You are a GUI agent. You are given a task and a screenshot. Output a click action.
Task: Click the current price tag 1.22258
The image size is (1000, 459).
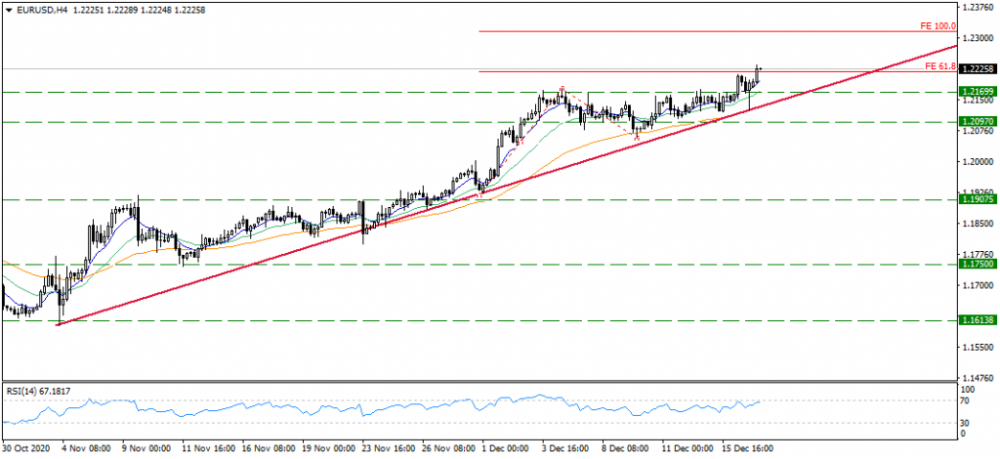978,69
